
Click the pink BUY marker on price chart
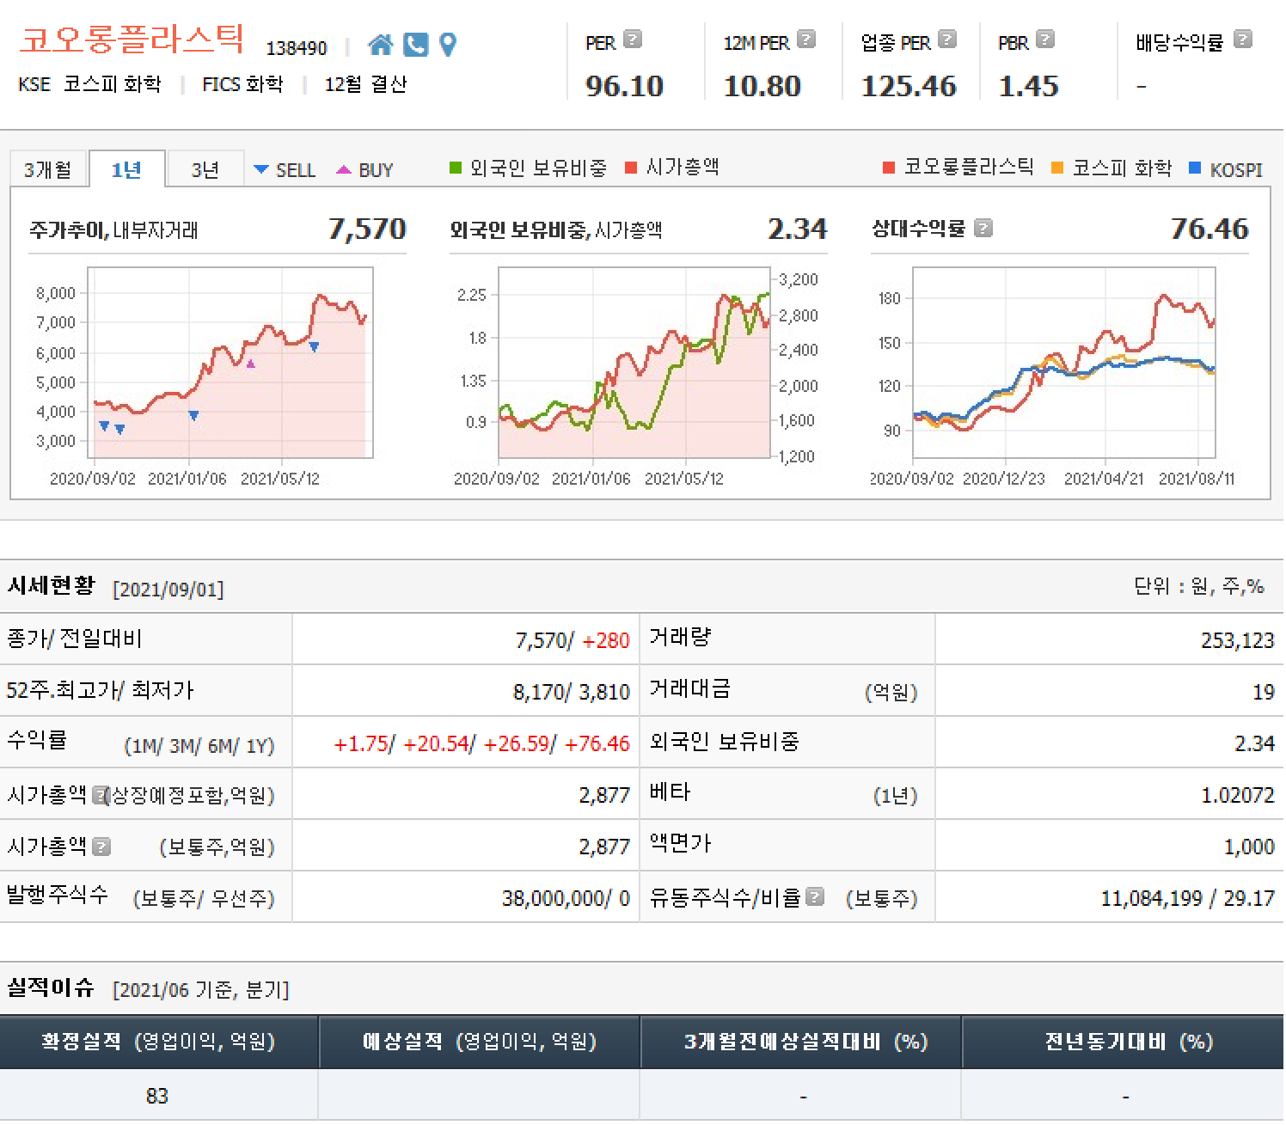[x=250, y=364]
